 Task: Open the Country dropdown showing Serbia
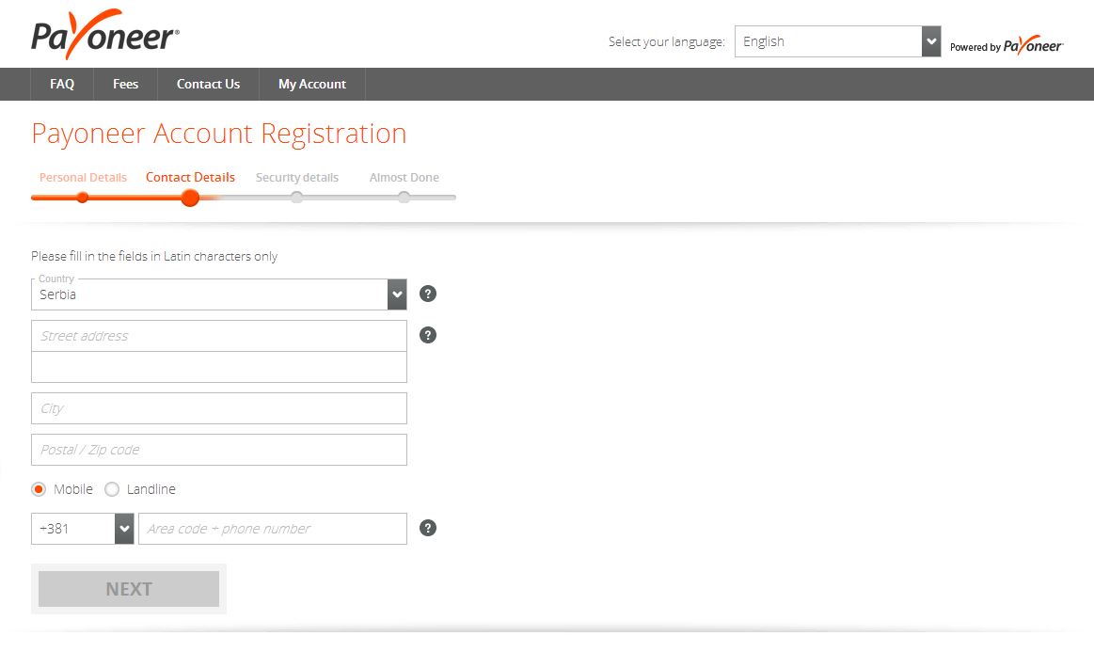[x=218, y=294]
